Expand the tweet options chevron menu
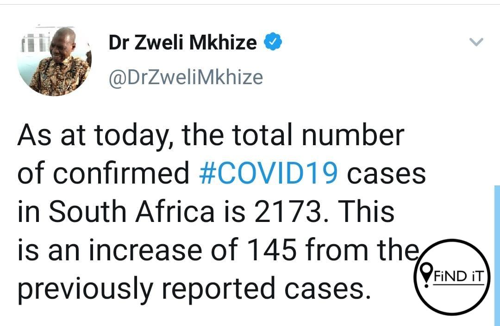 pyautogui.click(x=476, y=42)
